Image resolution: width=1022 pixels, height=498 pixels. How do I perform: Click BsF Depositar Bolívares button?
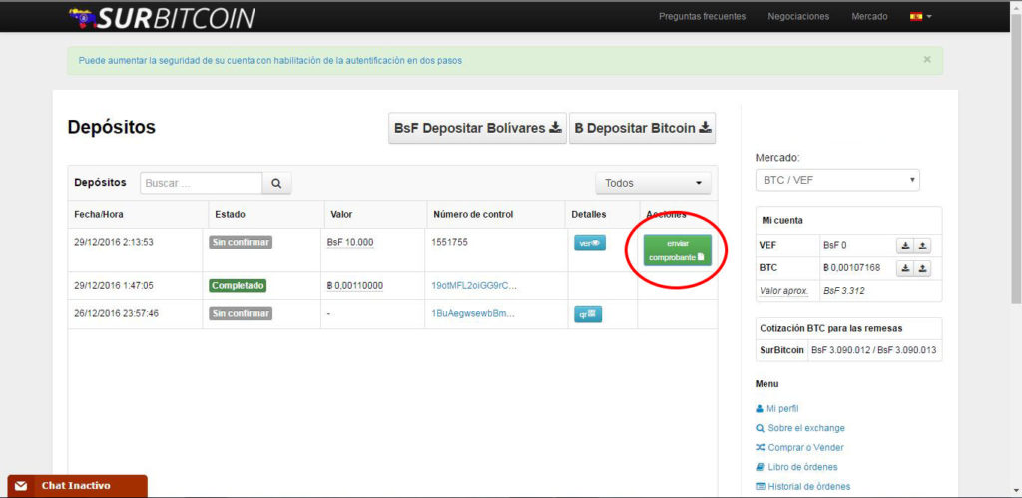pyautogui.click(x=477, y=128)
